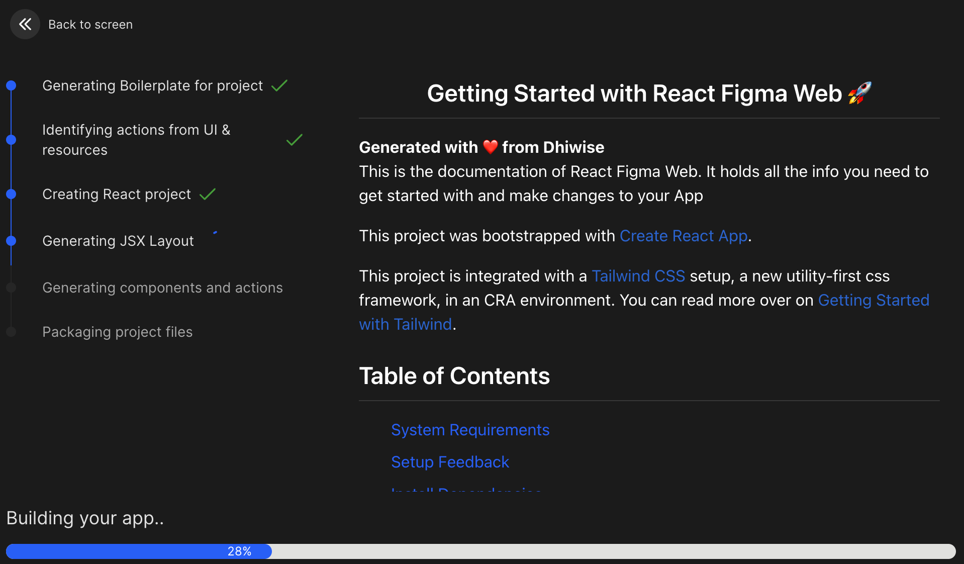Jump to System Requirements section
Screen dimensions: 964x564
tap(470, 430)
